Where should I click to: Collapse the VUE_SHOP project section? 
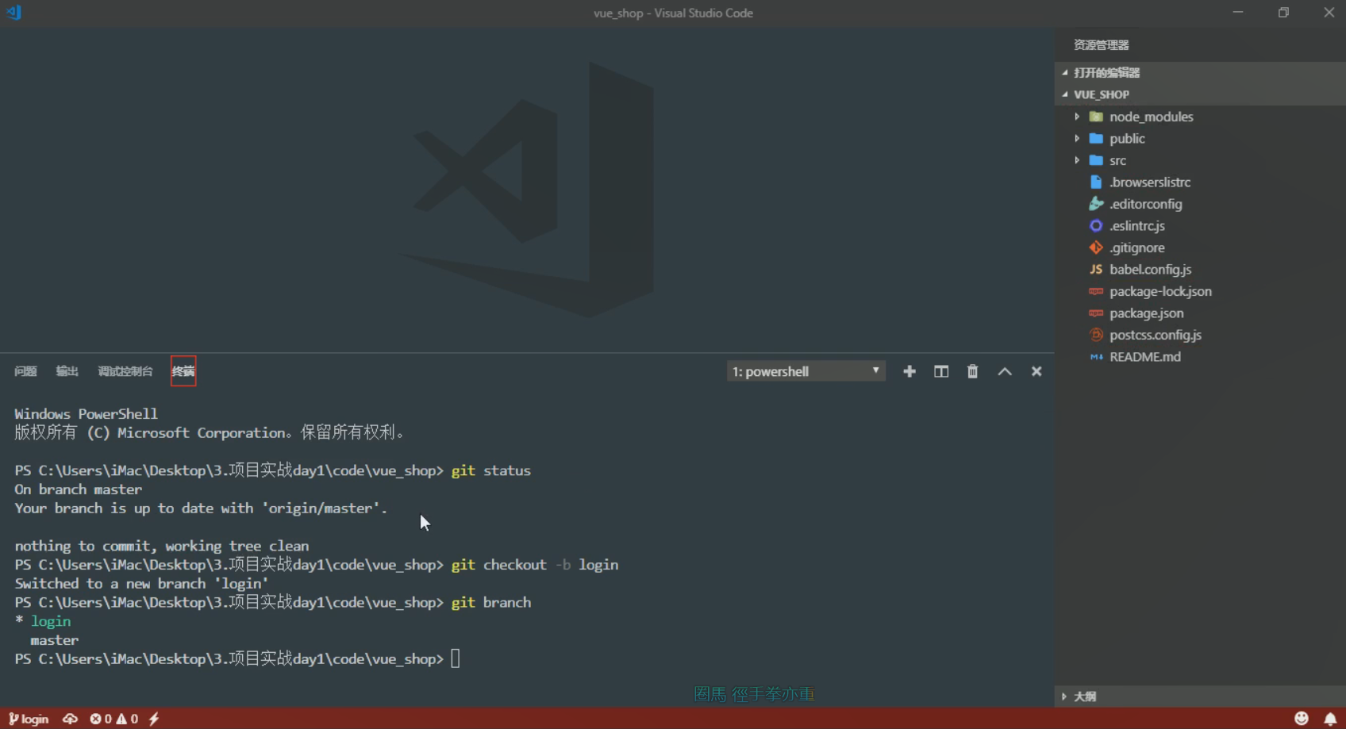click(1199, 94)
